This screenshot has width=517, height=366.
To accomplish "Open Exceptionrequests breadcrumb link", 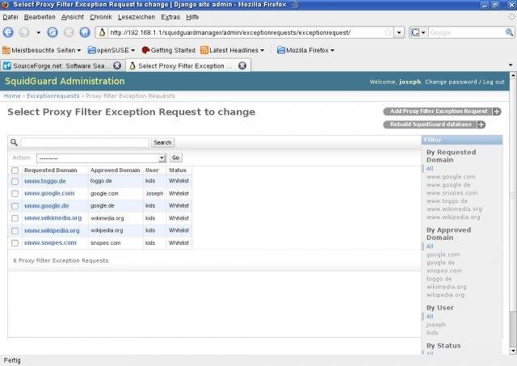I will [53, 96].
